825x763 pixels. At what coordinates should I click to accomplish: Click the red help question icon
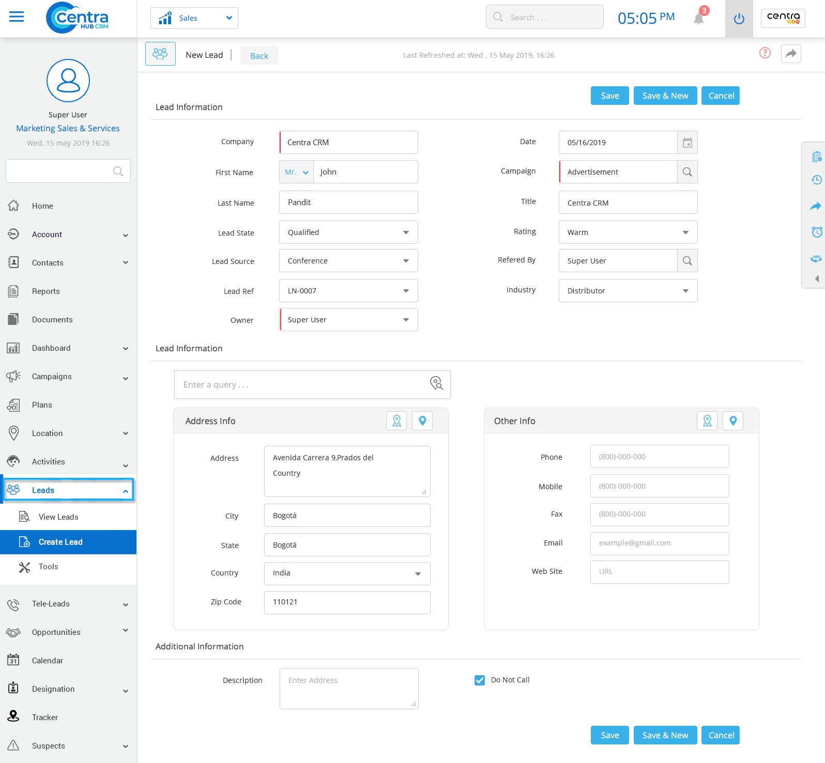pos(765,53)
